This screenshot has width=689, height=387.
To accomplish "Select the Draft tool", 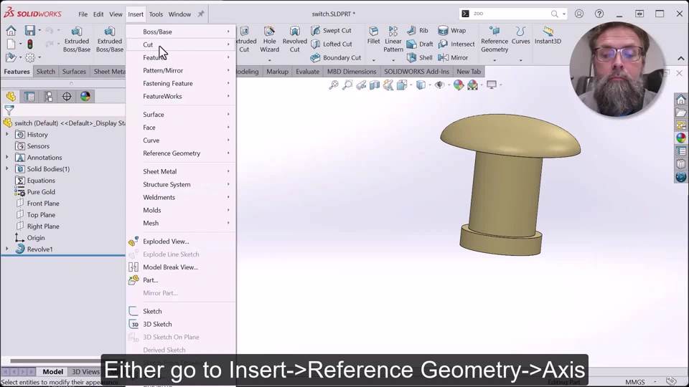I will [x=420, y=44].
